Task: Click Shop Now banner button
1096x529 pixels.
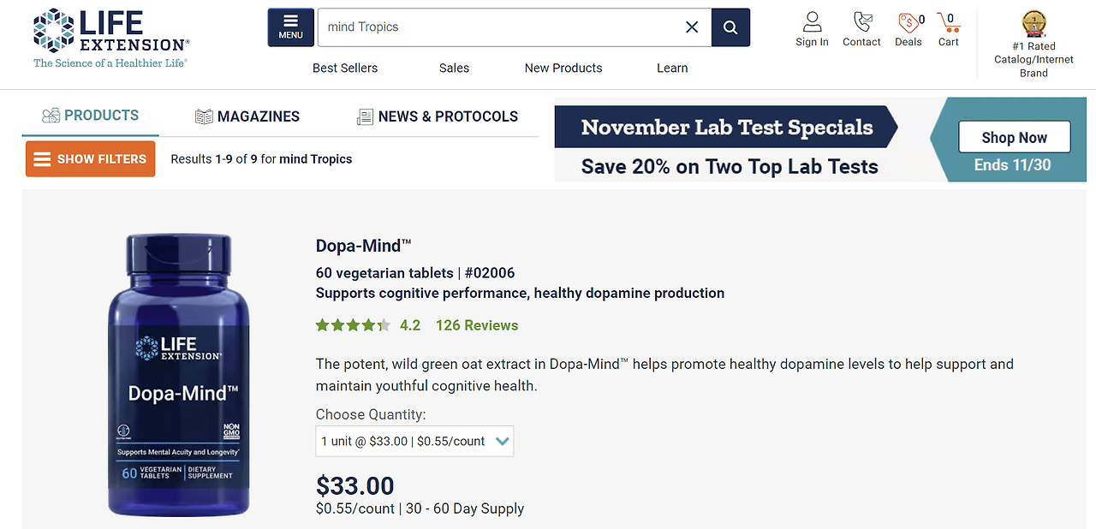Action: click(1015, 137)
